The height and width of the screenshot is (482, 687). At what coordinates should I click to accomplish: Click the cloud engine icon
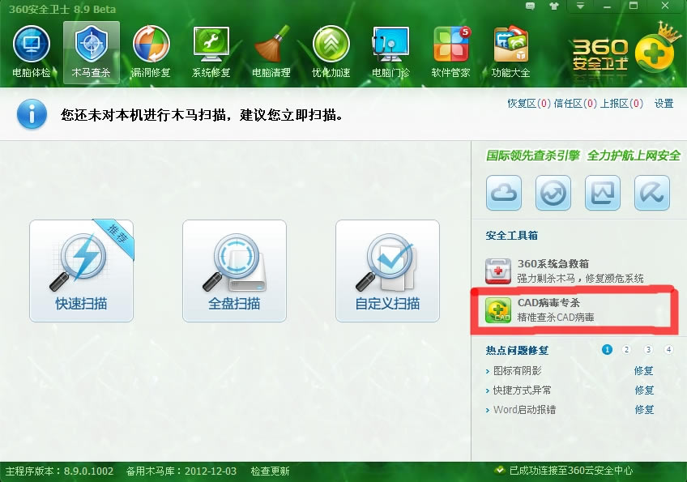click(504, 193)
